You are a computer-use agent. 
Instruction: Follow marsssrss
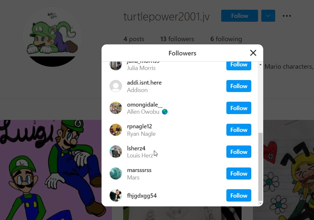tap(239, 173)
